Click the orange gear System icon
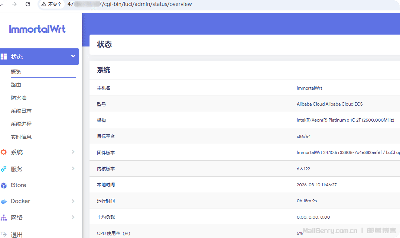The image size is (400, 238). coord(4,152)
